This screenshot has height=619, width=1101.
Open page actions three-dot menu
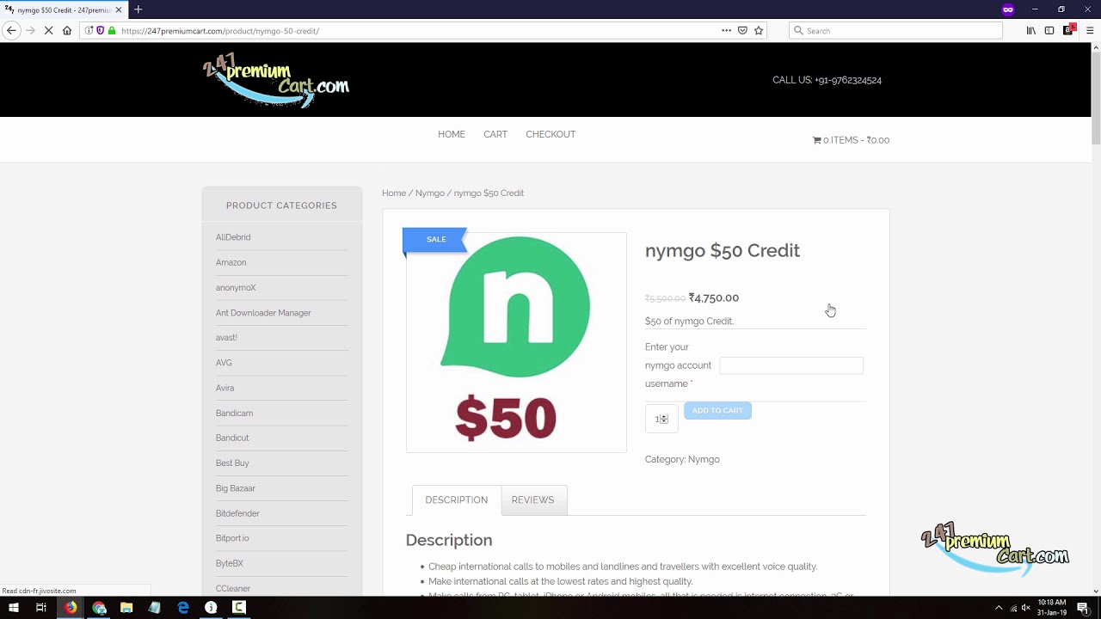726,30
